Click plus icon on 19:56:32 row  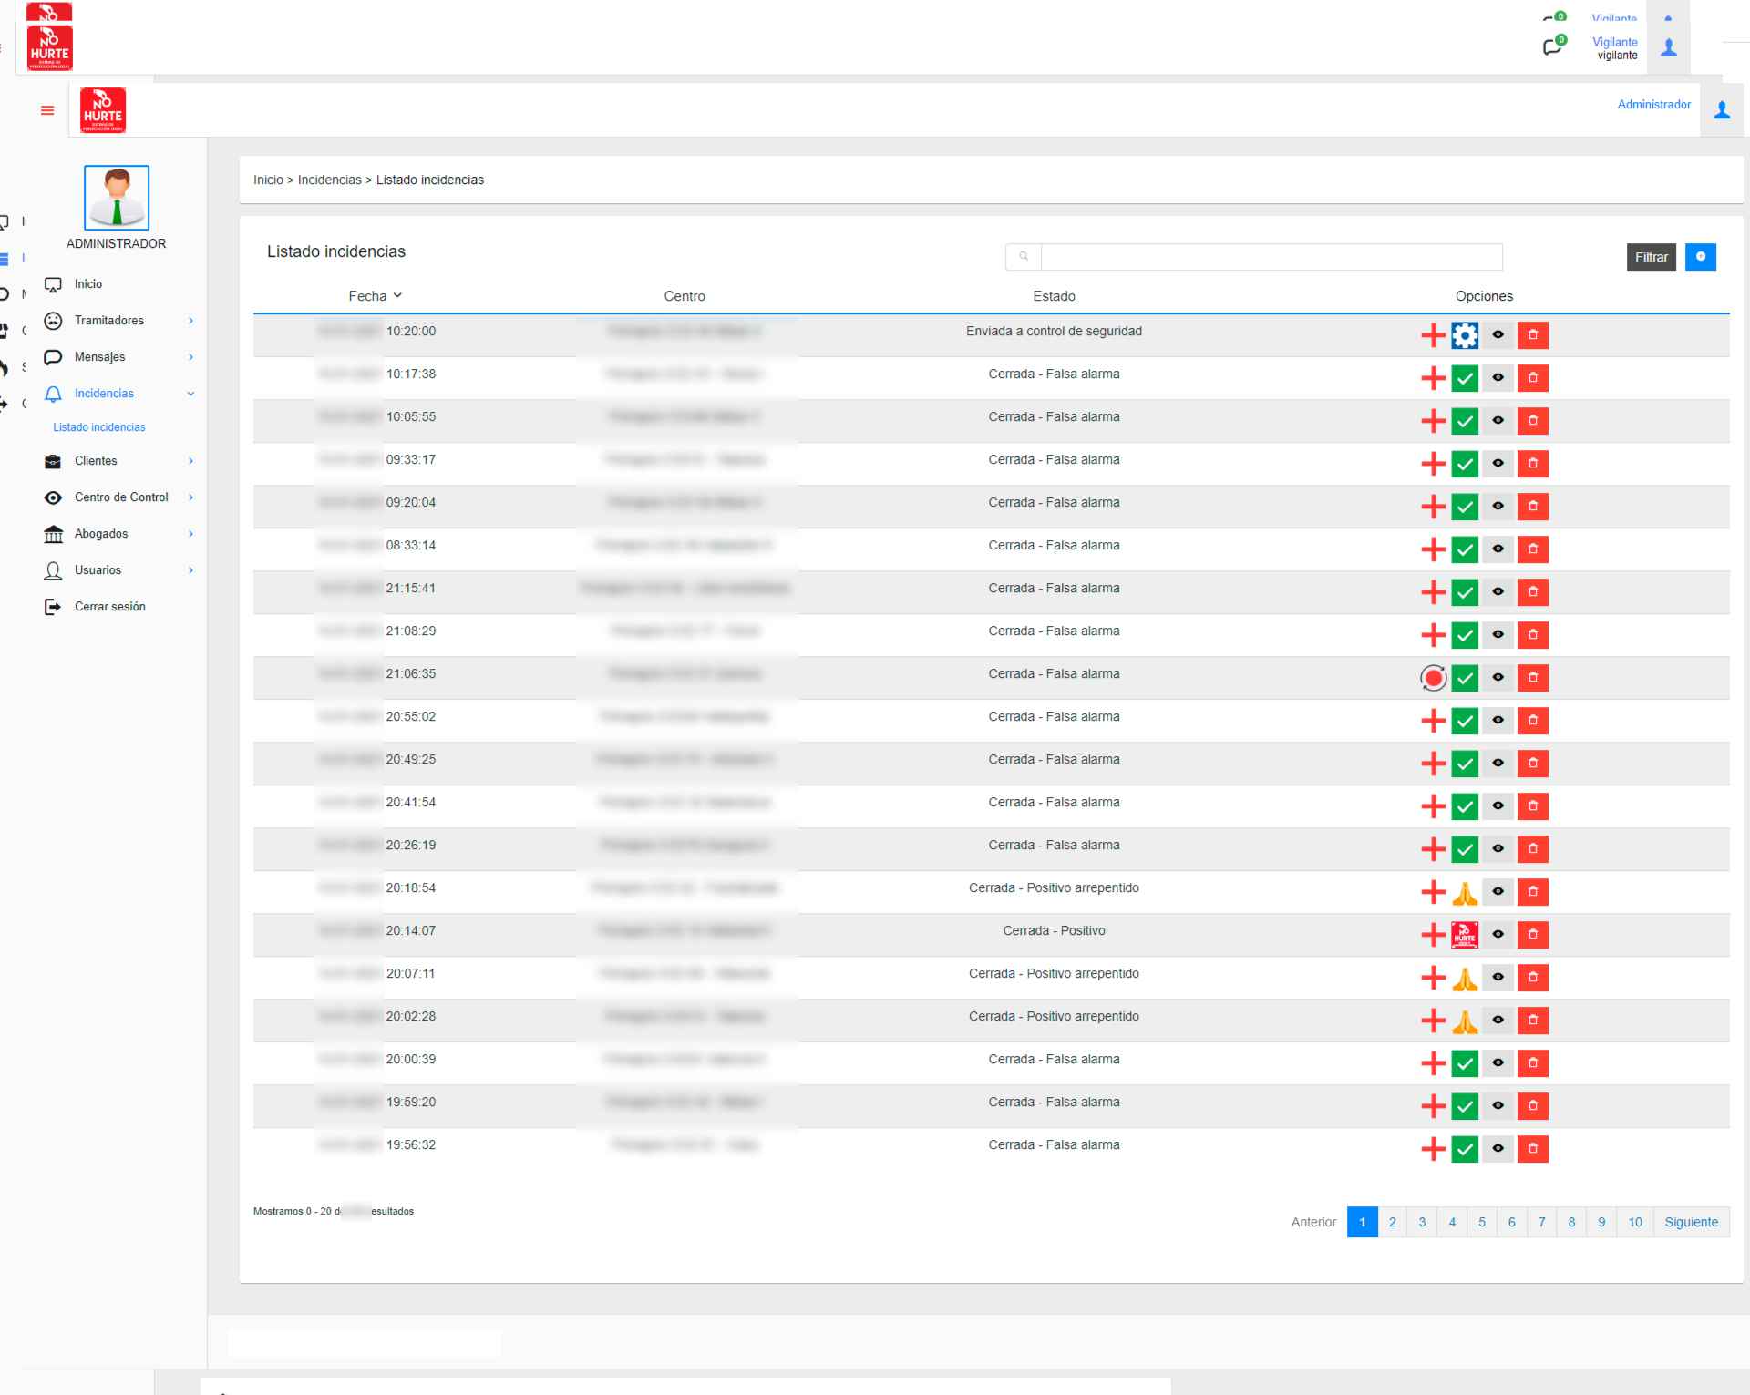(1433, 1149)
